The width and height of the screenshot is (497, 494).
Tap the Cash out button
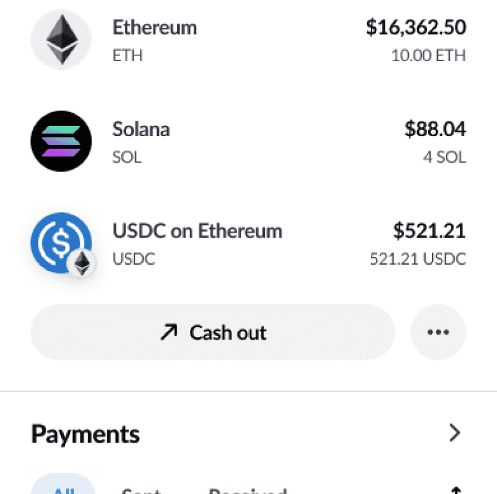click(213, 332)
